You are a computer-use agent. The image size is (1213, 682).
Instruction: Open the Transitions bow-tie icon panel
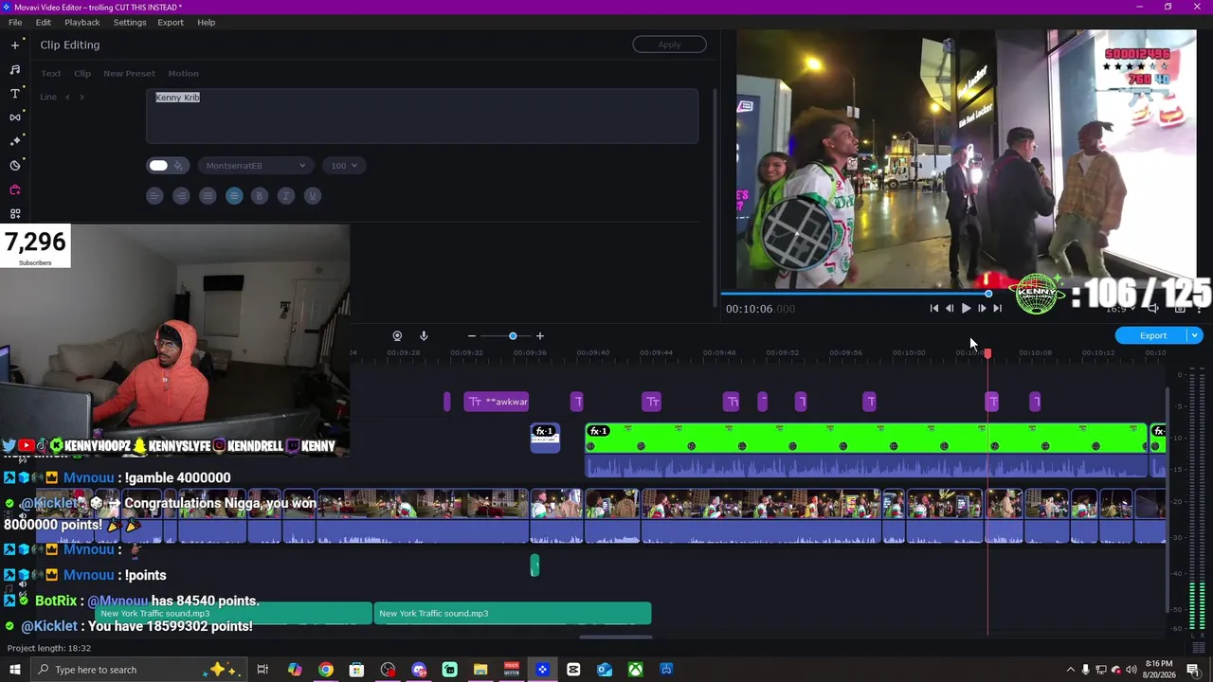click(x=15, y=117)
